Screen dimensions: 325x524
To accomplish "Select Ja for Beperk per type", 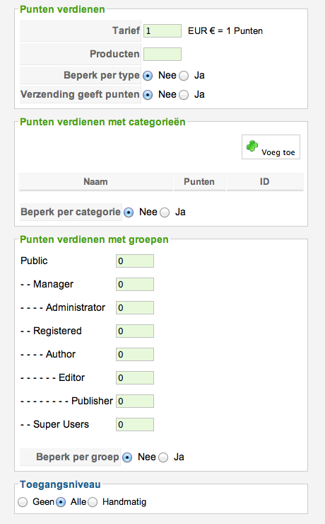I will (184, 76).
